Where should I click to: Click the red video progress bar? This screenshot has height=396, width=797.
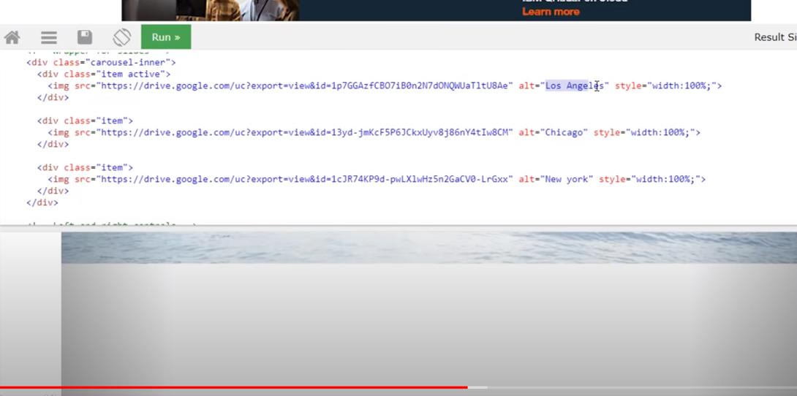pyautogui.click(x=234, y=387)
